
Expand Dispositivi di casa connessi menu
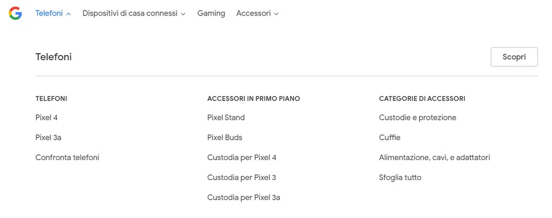tap(134, 13)
